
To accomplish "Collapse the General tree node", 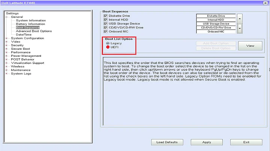I will (x=6, y=17).
